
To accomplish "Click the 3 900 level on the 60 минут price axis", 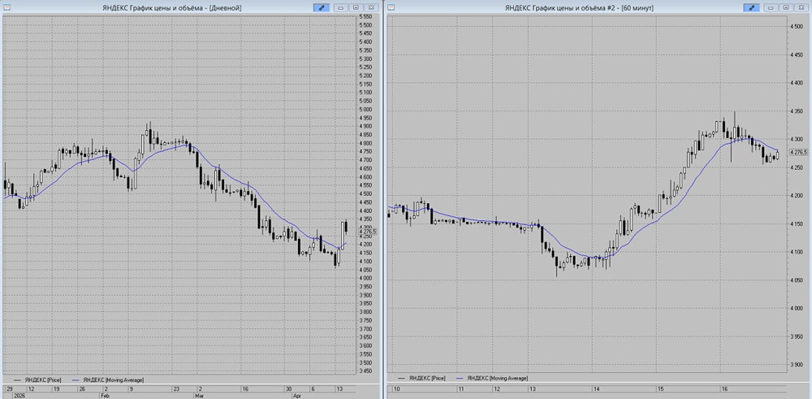I will click(x=796, y=365).
